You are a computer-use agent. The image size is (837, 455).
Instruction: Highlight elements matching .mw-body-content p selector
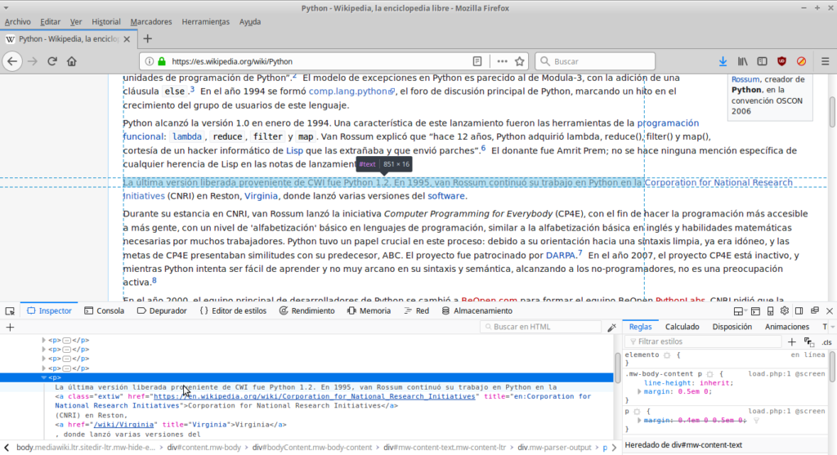[710, 374]
